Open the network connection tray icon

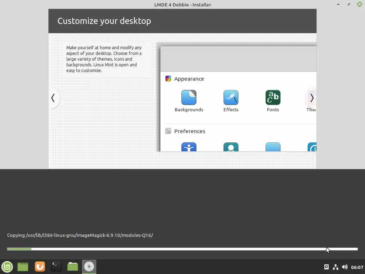pyautogui.click(x=335, y=267)
